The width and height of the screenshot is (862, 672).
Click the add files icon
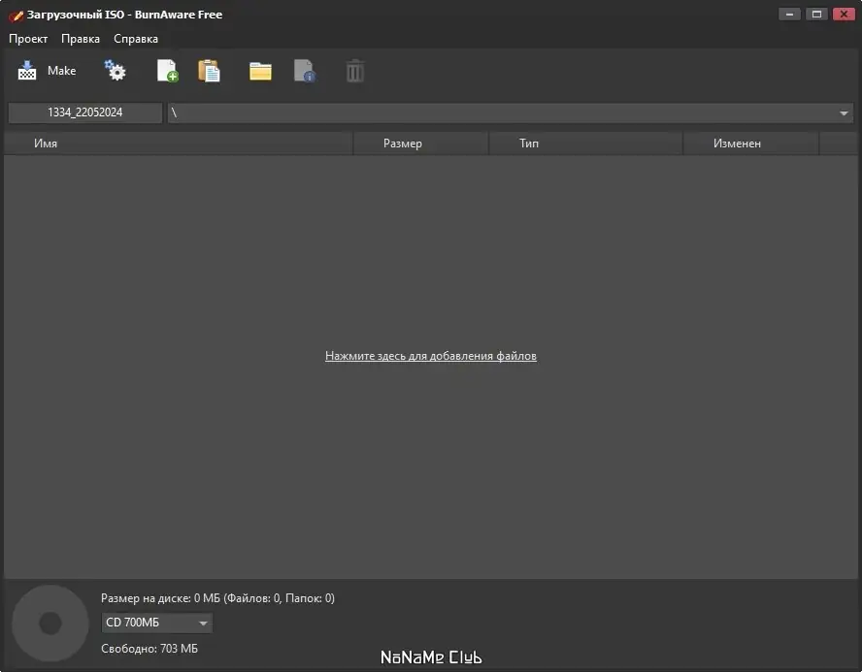coord(167,71)
